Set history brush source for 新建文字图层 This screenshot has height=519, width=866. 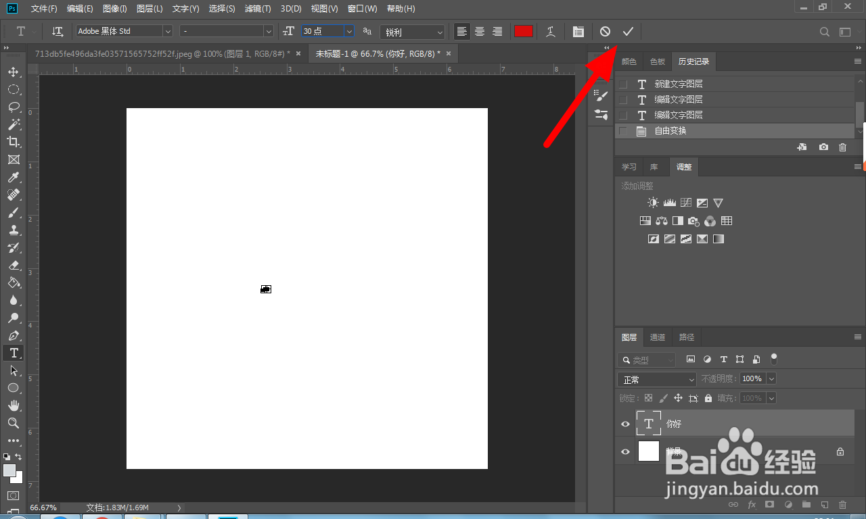[x=623, y=84]
